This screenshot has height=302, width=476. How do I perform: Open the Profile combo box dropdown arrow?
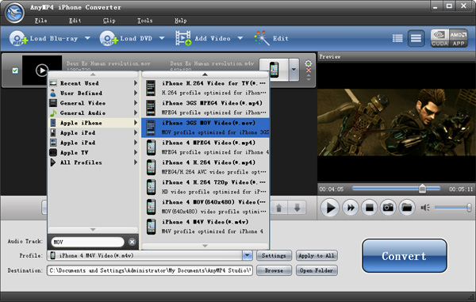click(x=248, y=255)
